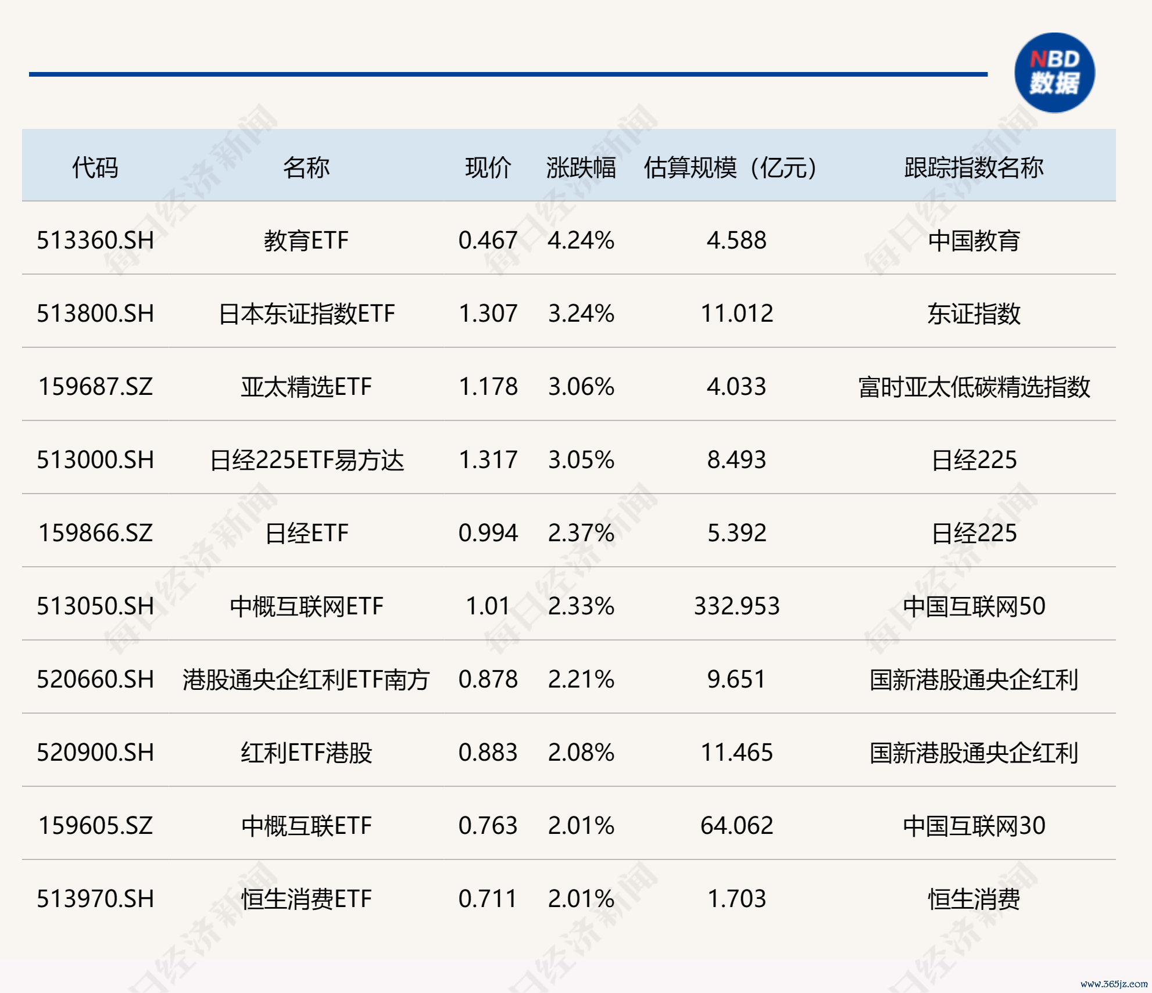Click the 代码 column header
1152x993 pixels.
click(95, 168)
